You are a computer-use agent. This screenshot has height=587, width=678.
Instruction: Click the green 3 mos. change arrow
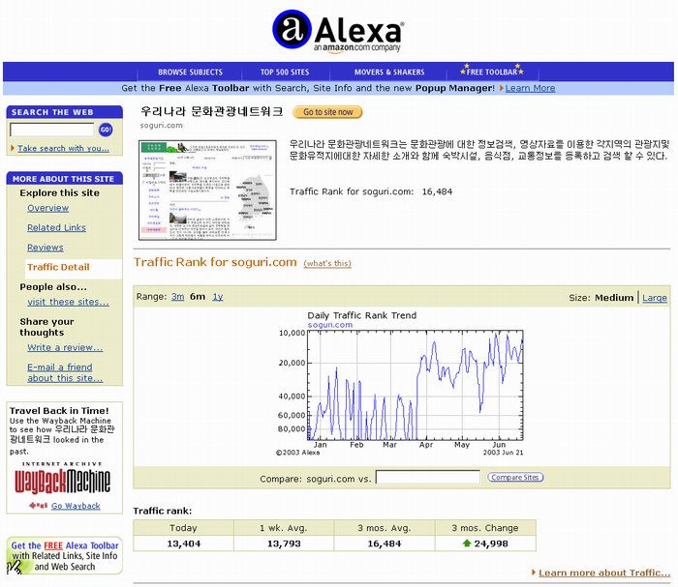[x=466, y=543]
